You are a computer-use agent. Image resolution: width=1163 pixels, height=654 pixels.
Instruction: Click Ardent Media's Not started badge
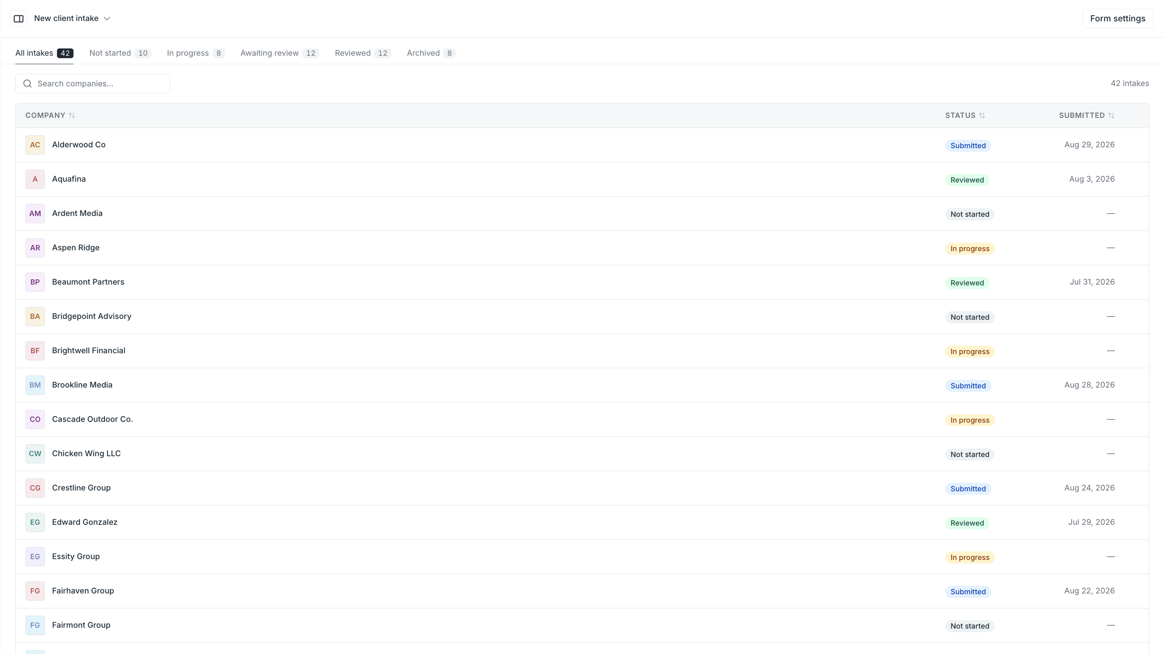point(970,214)
